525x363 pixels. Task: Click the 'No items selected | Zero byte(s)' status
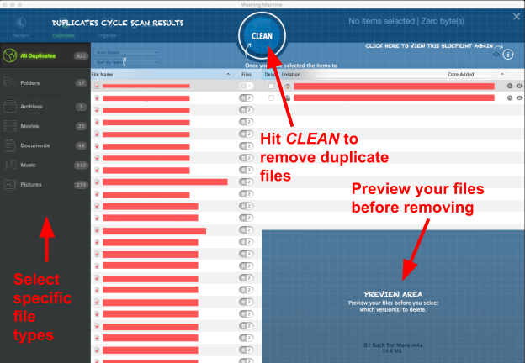point(406,21)
